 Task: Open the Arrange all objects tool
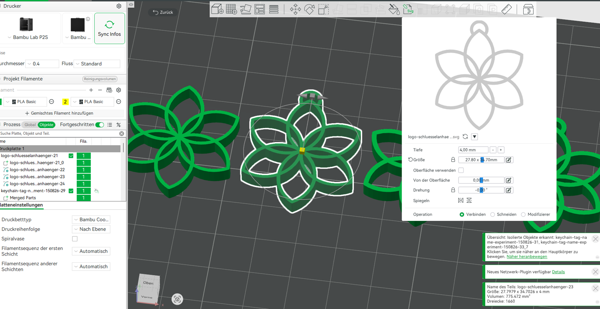pos(260,9)
